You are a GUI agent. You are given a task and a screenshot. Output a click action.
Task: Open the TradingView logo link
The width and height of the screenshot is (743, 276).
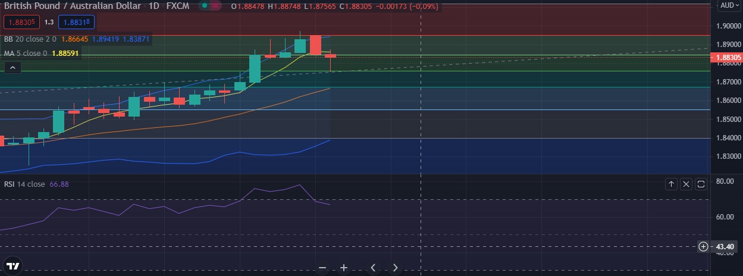pyautogui.click(x=12, y=266)
